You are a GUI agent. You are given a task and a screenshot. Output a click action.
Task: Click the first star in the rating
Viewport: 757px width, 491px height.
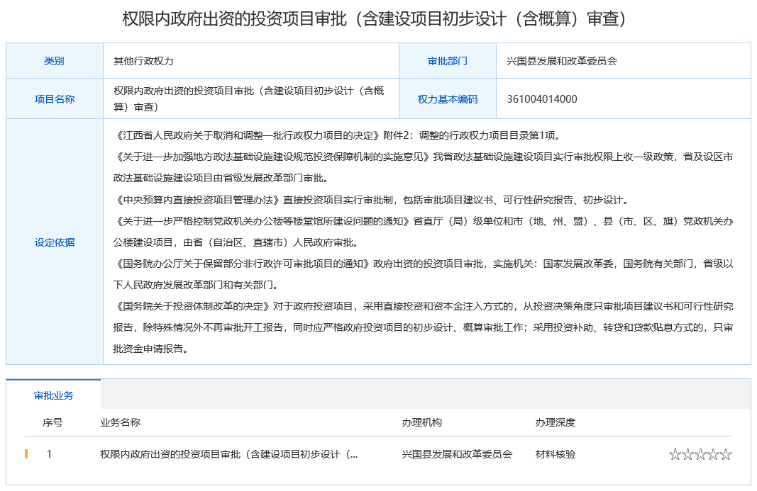point(675,455)
